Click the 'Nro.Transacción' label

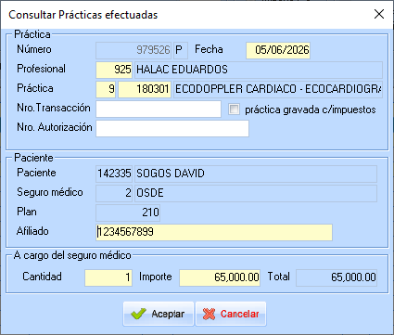[x=54, y=108]
